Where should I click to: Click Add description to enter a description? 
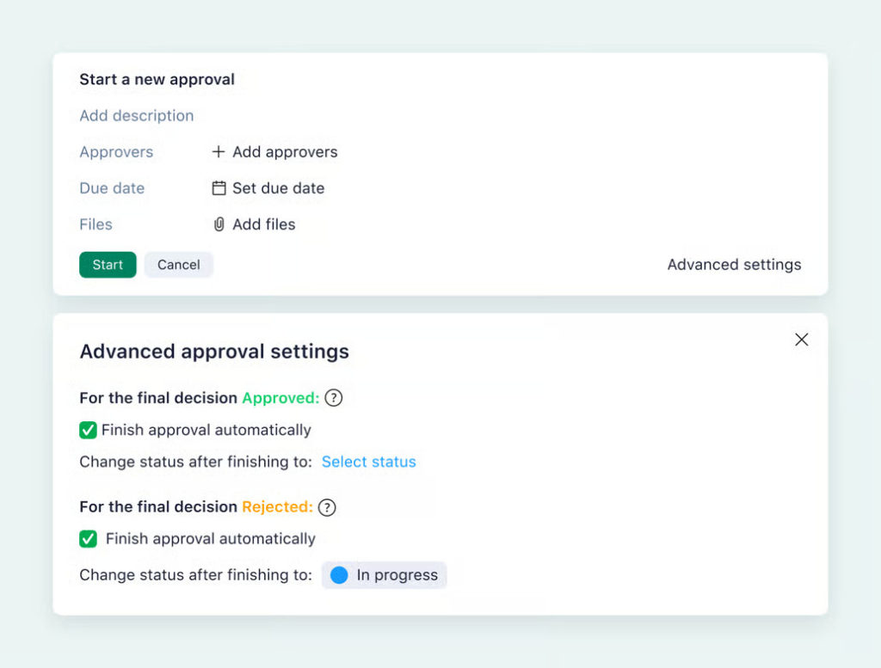pos(136,115)
